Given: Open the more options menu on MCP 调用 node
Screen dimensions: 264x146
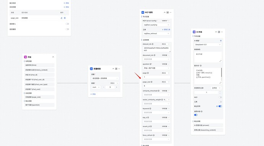Looking at the screenshot, I should (171, 13).
